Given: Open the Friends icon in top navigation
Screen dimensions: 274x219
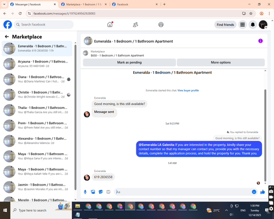Looking at the screenshot, I should point(135,25).
